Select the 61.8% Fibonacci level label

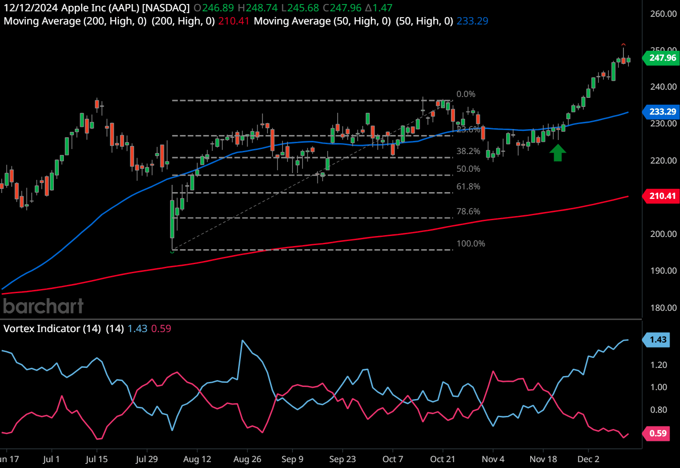click(x=468, y=186)
